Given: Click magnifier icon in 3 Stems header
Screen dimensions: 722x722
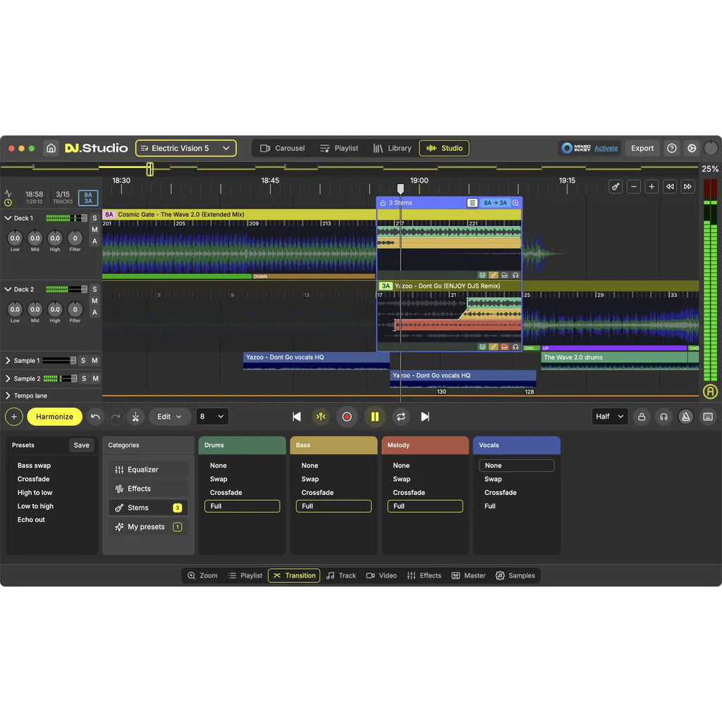Looking at the screenshot, I should 515,203.
